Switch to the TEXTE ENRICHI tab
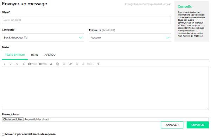Viewport: 211px width, 137px height. [15, 55]
